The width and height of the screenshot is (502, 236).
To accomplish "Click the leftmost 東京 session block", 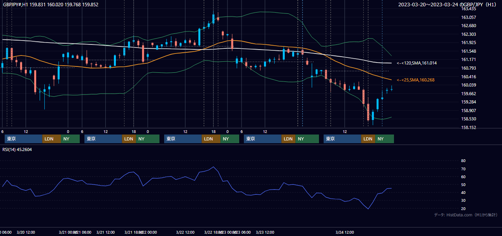I will [x=24, y=139].
